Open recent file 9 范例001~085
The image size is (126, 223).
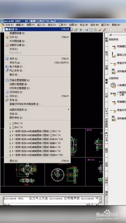(x=38, y=155)
